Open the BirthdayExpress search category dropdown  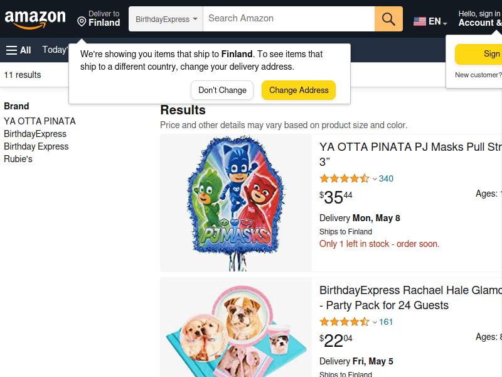[166, 19]
